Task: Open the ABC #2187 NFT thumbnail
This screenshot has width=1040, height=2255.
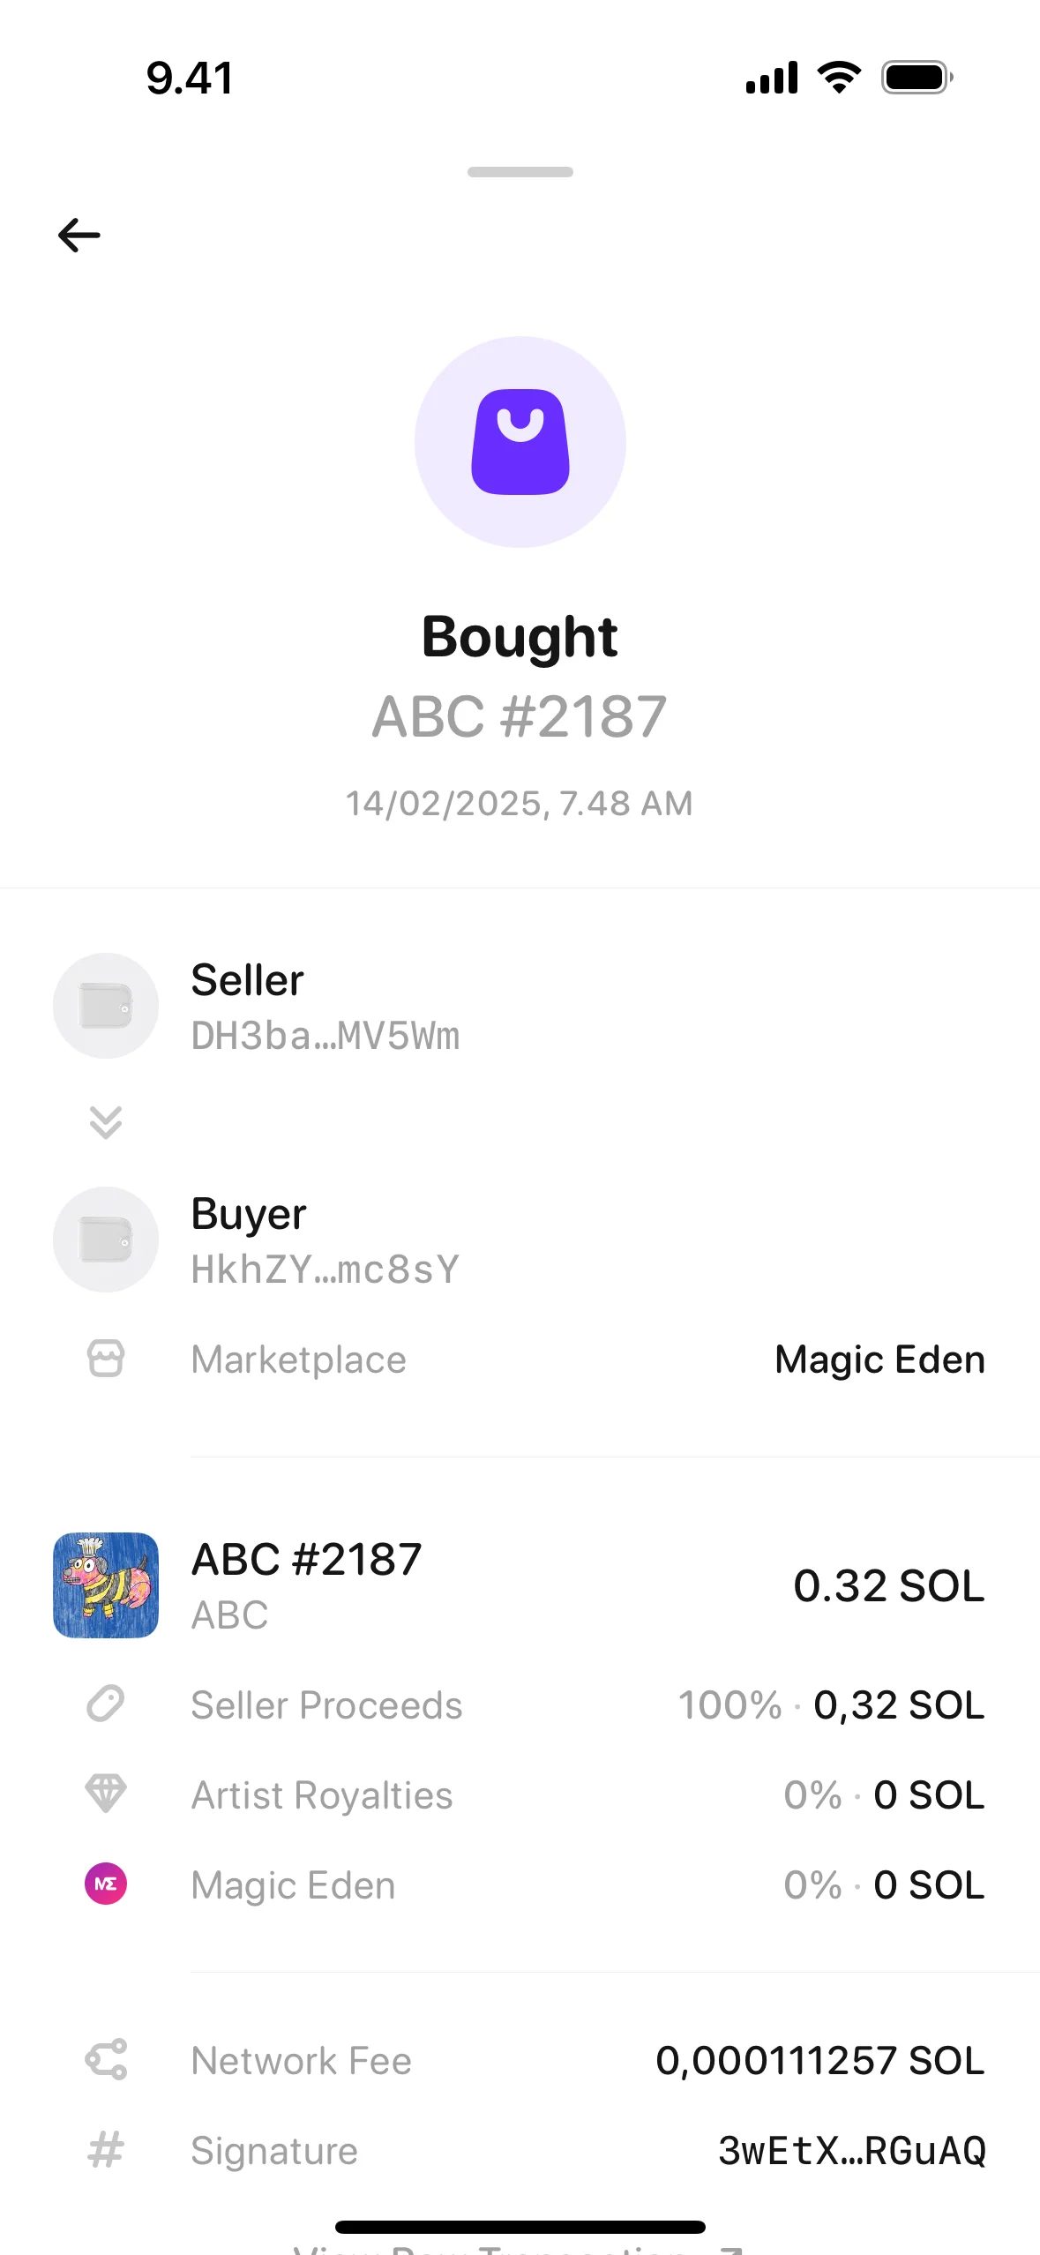Action: [106, 1585]
